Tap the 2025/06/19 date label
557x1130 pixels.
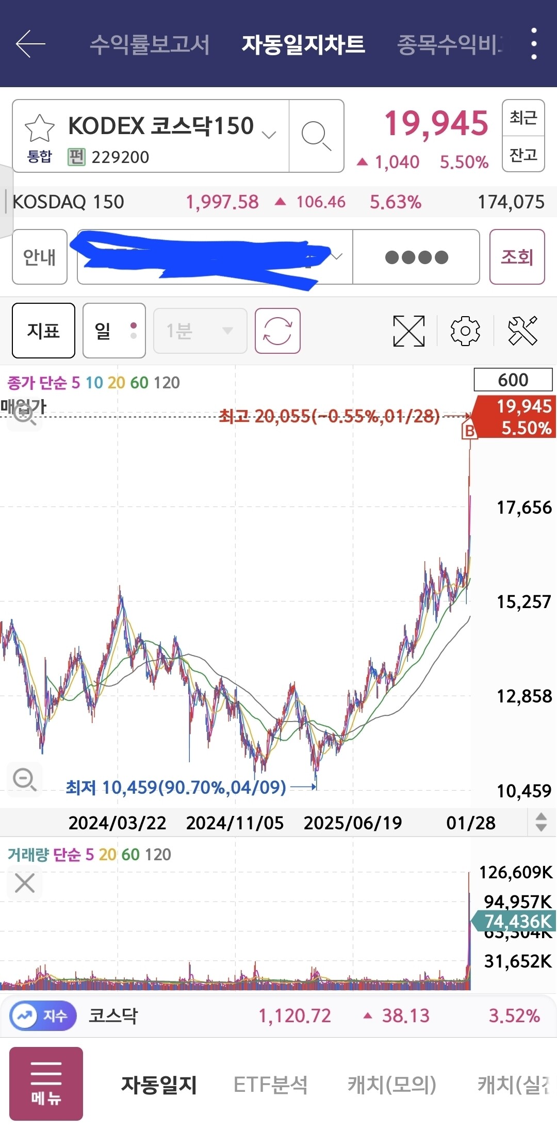tap(353, 823)
